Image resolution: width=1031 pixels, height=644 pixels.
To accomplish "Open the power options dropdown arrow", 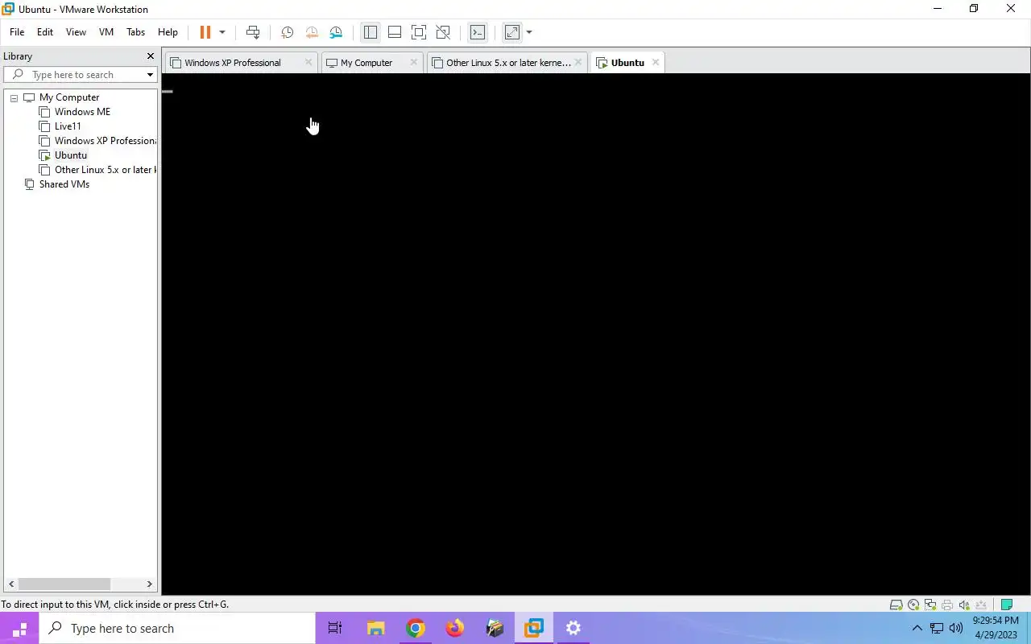I will [x=222, y=32].
